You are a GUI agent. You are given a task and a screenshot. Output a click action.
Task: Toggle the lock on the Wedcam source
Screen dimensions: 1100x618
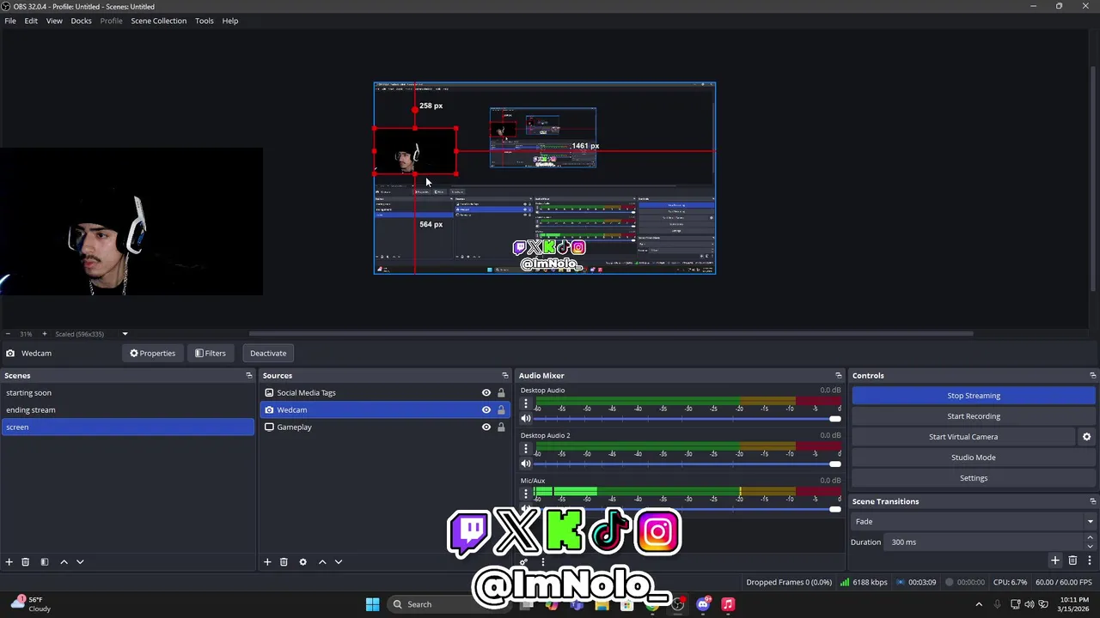tap(501, 410)
